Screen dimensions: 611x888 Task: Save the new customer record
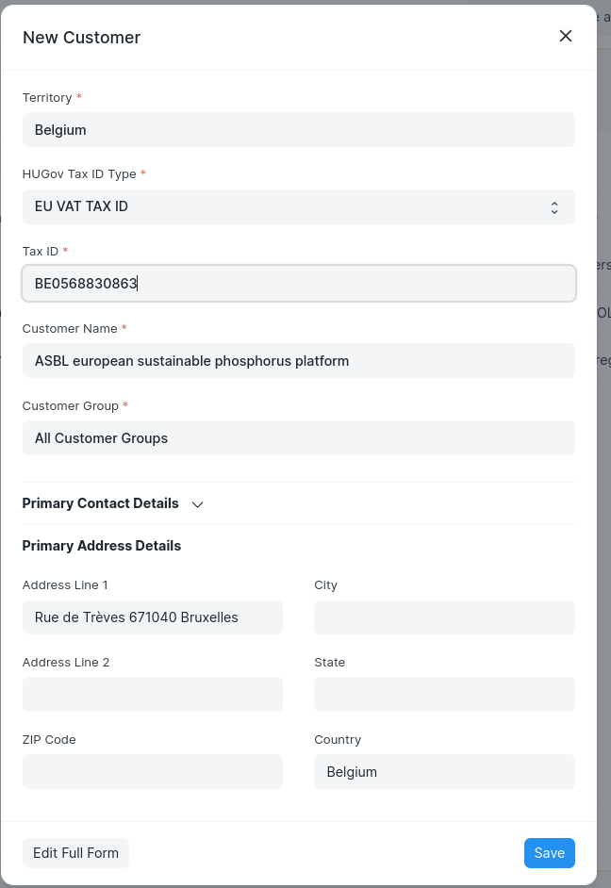pyautogui.click(x=549, y=852)
